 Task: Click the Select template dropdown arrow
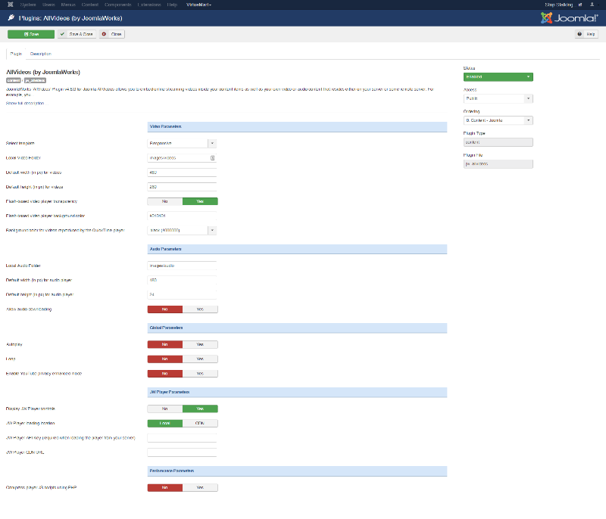212,143
